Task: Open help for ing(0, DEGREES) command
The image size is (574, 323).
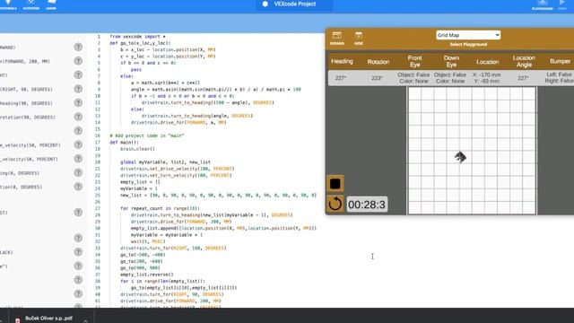Action: click(x=78, y=173)
